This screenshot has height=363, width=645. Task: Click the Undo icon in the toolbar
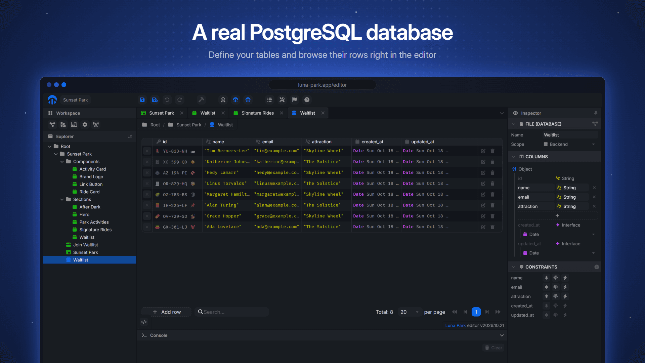[167, 100]
